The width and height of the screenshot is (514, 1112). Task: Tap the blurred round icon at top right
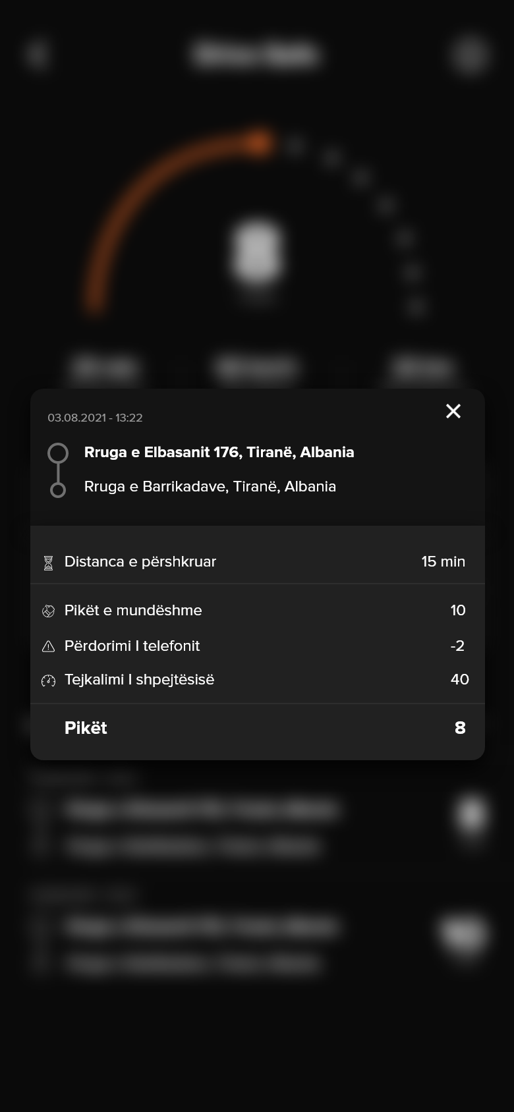click(471, 54)
